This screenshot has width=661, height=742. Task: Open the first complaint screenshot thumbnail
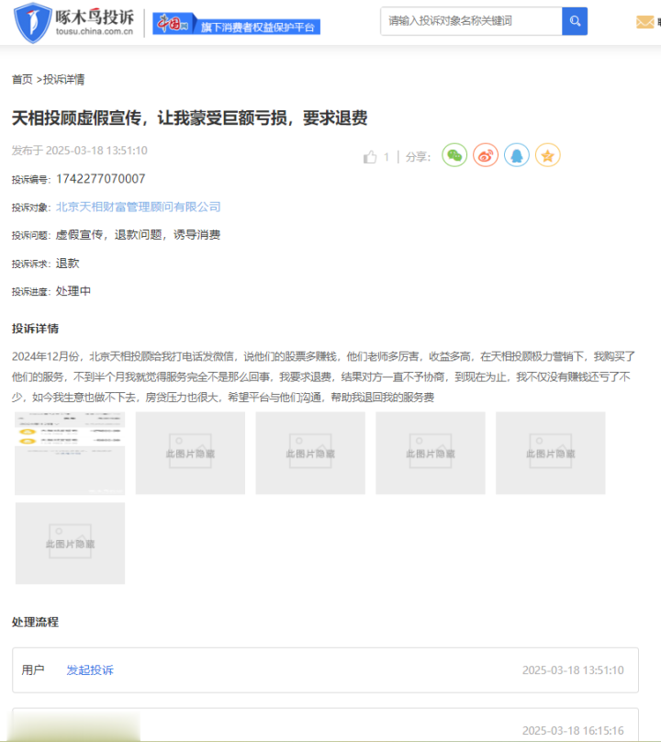(x=70, y=453)
